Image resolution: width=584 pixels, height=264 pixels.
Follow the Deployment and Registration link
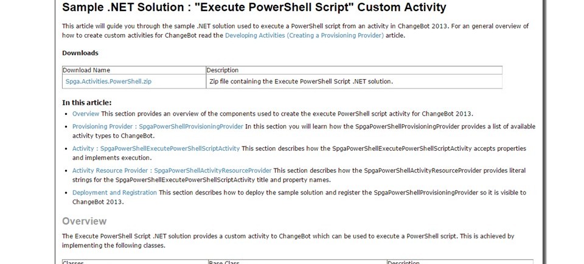pyautogui.click(x=114, y=192)
